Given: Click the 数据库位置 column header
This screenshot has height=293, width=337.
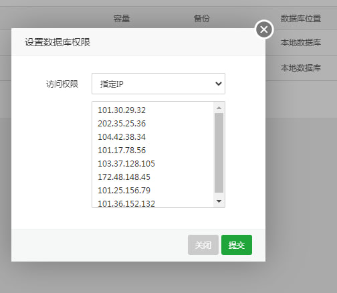Looking at the screenshot, I should [x=301, y=18].
